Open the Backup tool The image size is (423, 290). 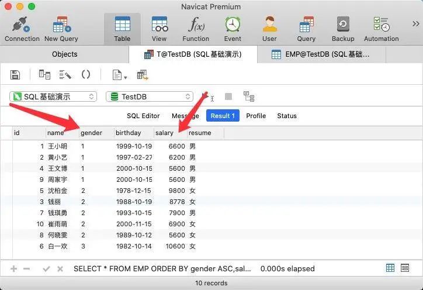point(343,26)
